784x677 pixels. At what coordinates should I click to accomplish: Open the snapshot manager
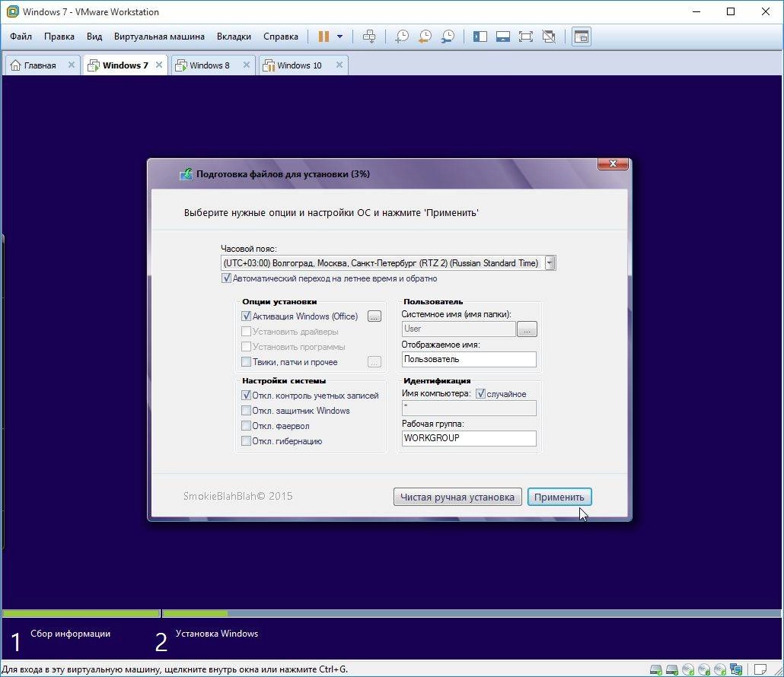pos(448,37)
